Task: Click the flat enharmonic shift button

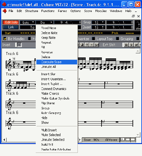Action: (131, 45)
